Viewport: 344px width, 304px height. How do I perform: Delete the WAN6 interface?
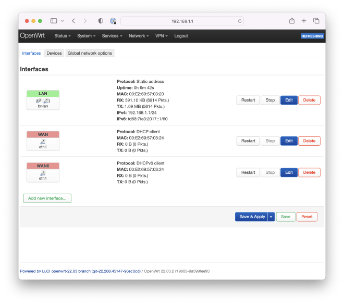[309, 172]
